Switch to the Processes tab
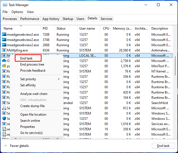The height and width of the screenshot is (153, 178). (x=10, y=19)
